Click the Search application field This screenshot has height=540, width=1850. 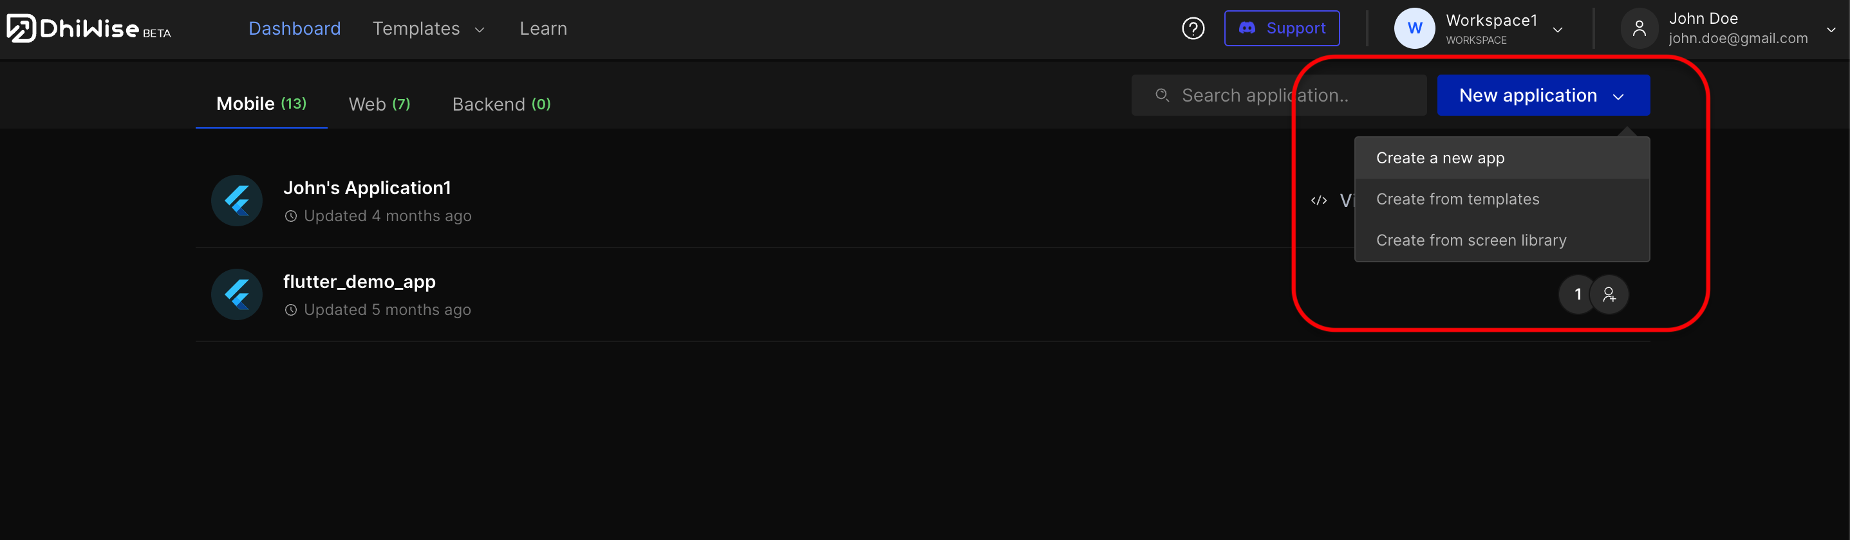1278,95
